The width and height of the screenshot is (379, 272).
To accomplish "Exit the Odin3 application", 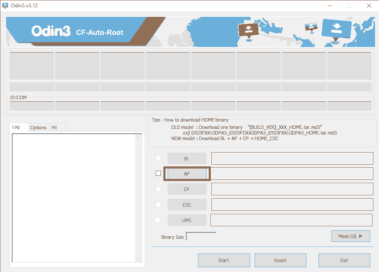I will [x=344, y=260].
